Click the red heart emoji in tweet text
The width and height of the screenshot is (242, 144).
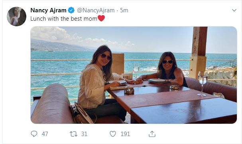101,18
